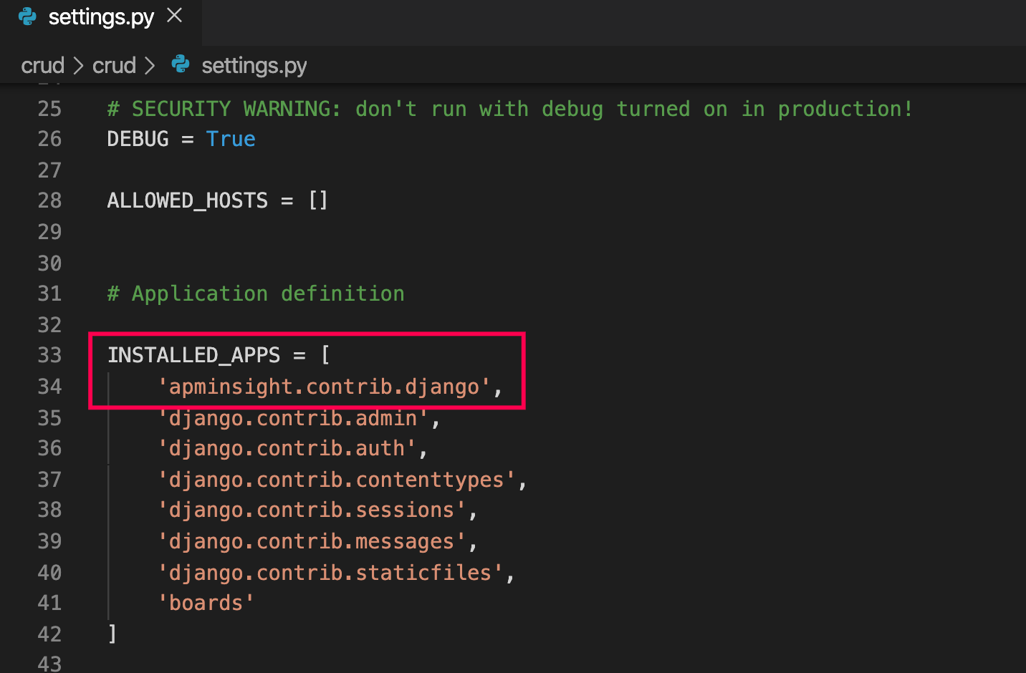Click the ALLOWED_HOSTS variable name

point(187,200)
